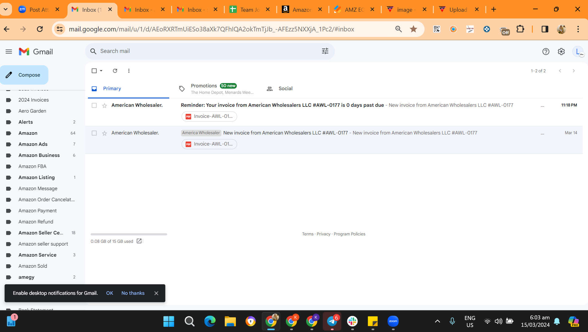
Task: Click in the Search mail field
Action: [210, 51]
